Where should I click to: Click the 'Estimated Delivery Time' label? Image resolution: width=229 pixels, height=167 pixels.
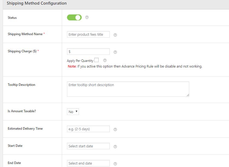click(25, 129)
